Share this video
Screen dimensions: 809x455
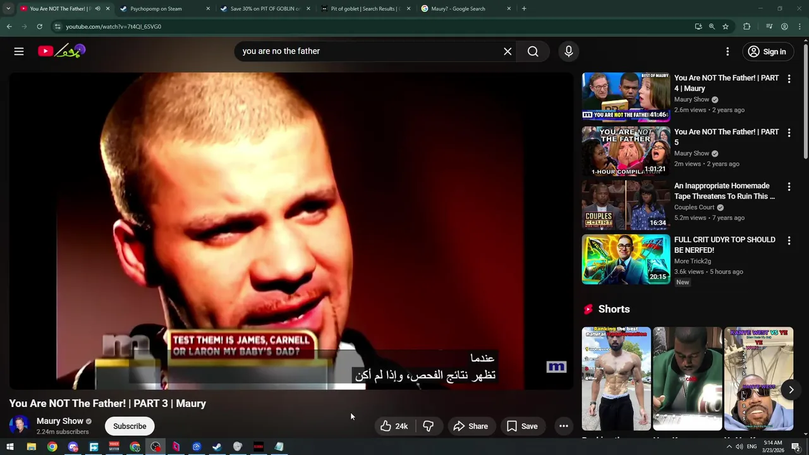(471, 426)
